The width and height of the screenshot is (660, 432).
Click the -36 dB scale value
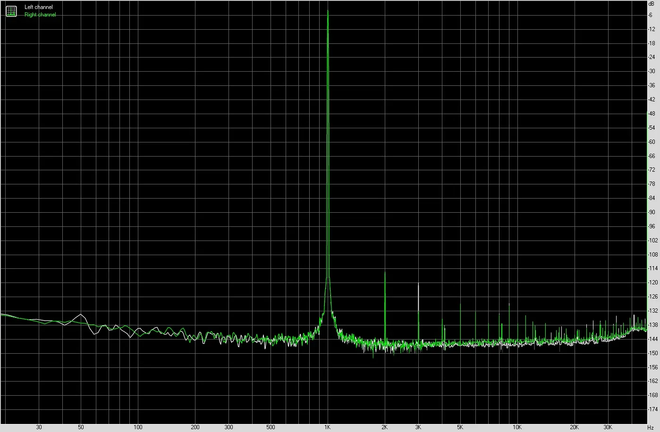pos(652,86)
